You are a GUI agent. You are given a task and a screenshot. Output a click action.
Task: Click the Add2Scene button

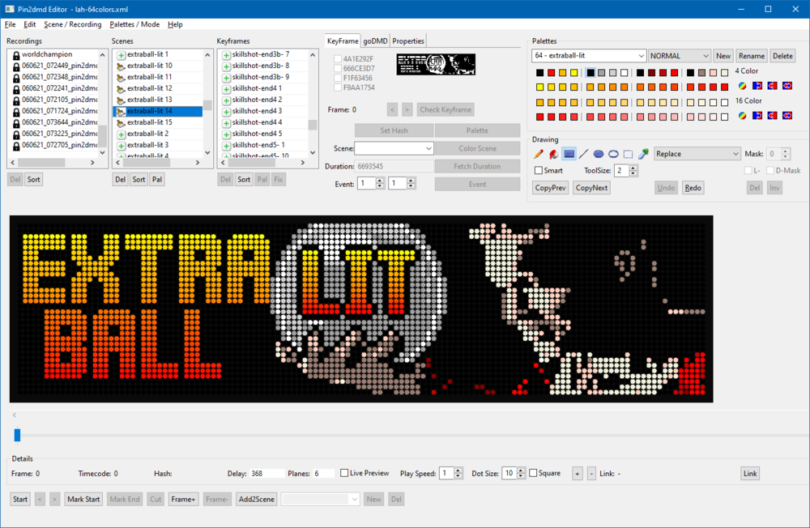pos(256,499)
